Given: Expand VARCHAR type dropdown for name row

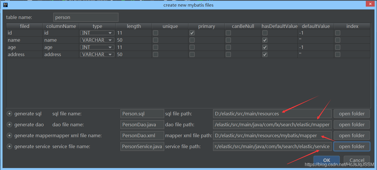Looking at the screenshot, I should pos(97,40).
